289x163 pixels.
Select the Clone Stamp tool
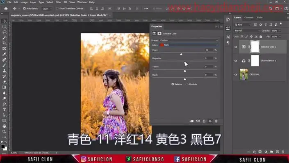(4, 71)
